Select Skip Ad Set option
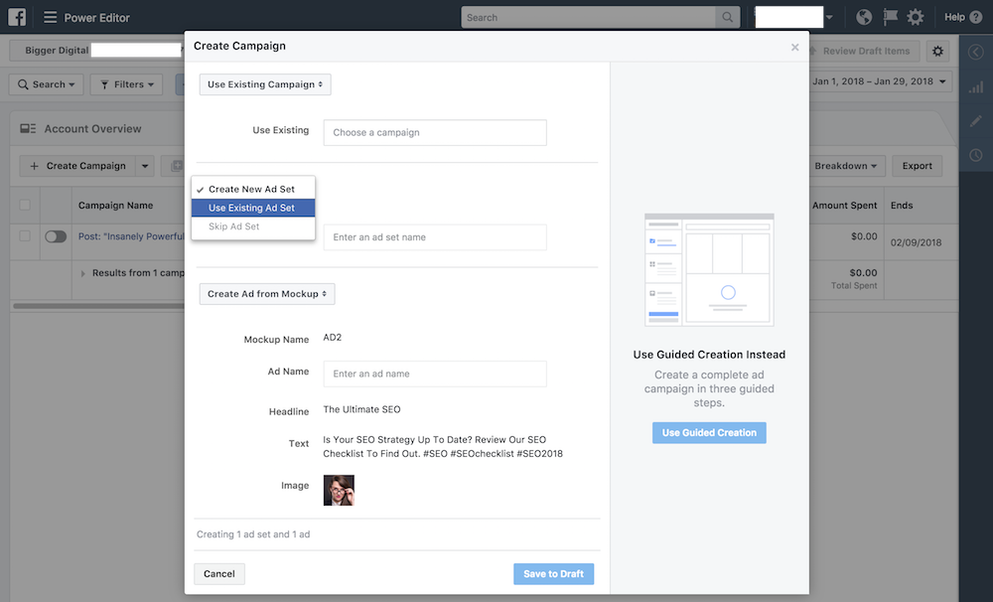This screenshot has width=993, height=602. (252, 226)
